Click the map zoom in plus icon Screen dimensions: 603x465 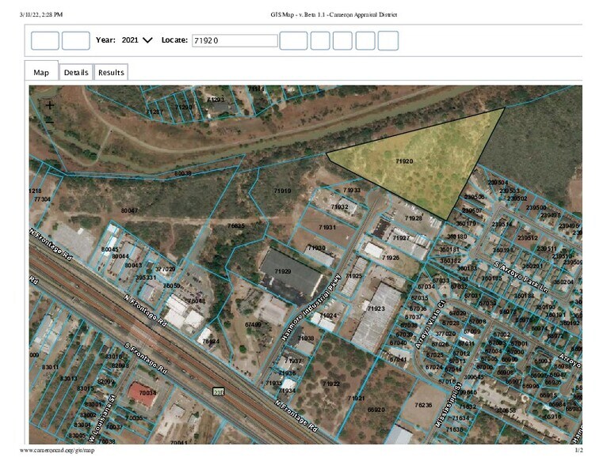pyautogui.click(x=50, y=104)
